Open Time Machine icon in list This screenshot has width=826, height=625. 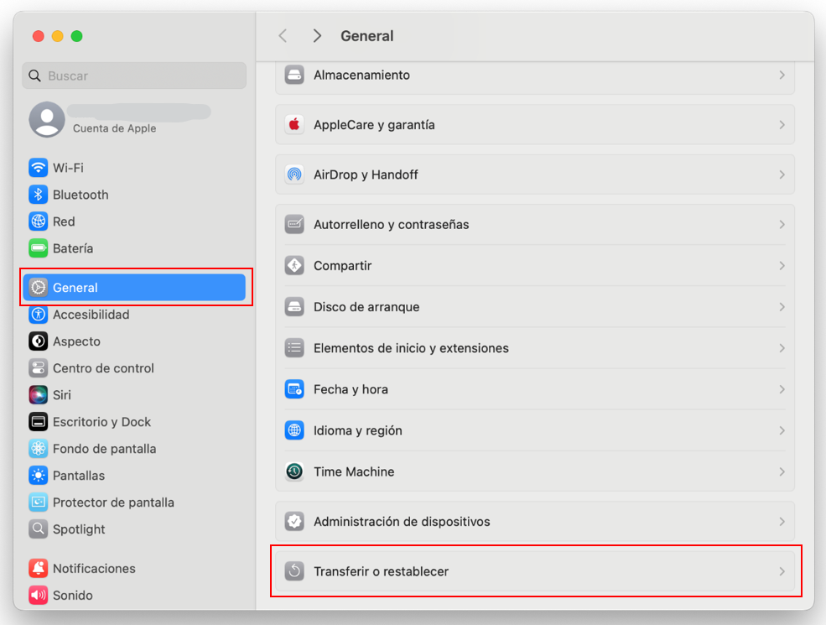point(294,471)
